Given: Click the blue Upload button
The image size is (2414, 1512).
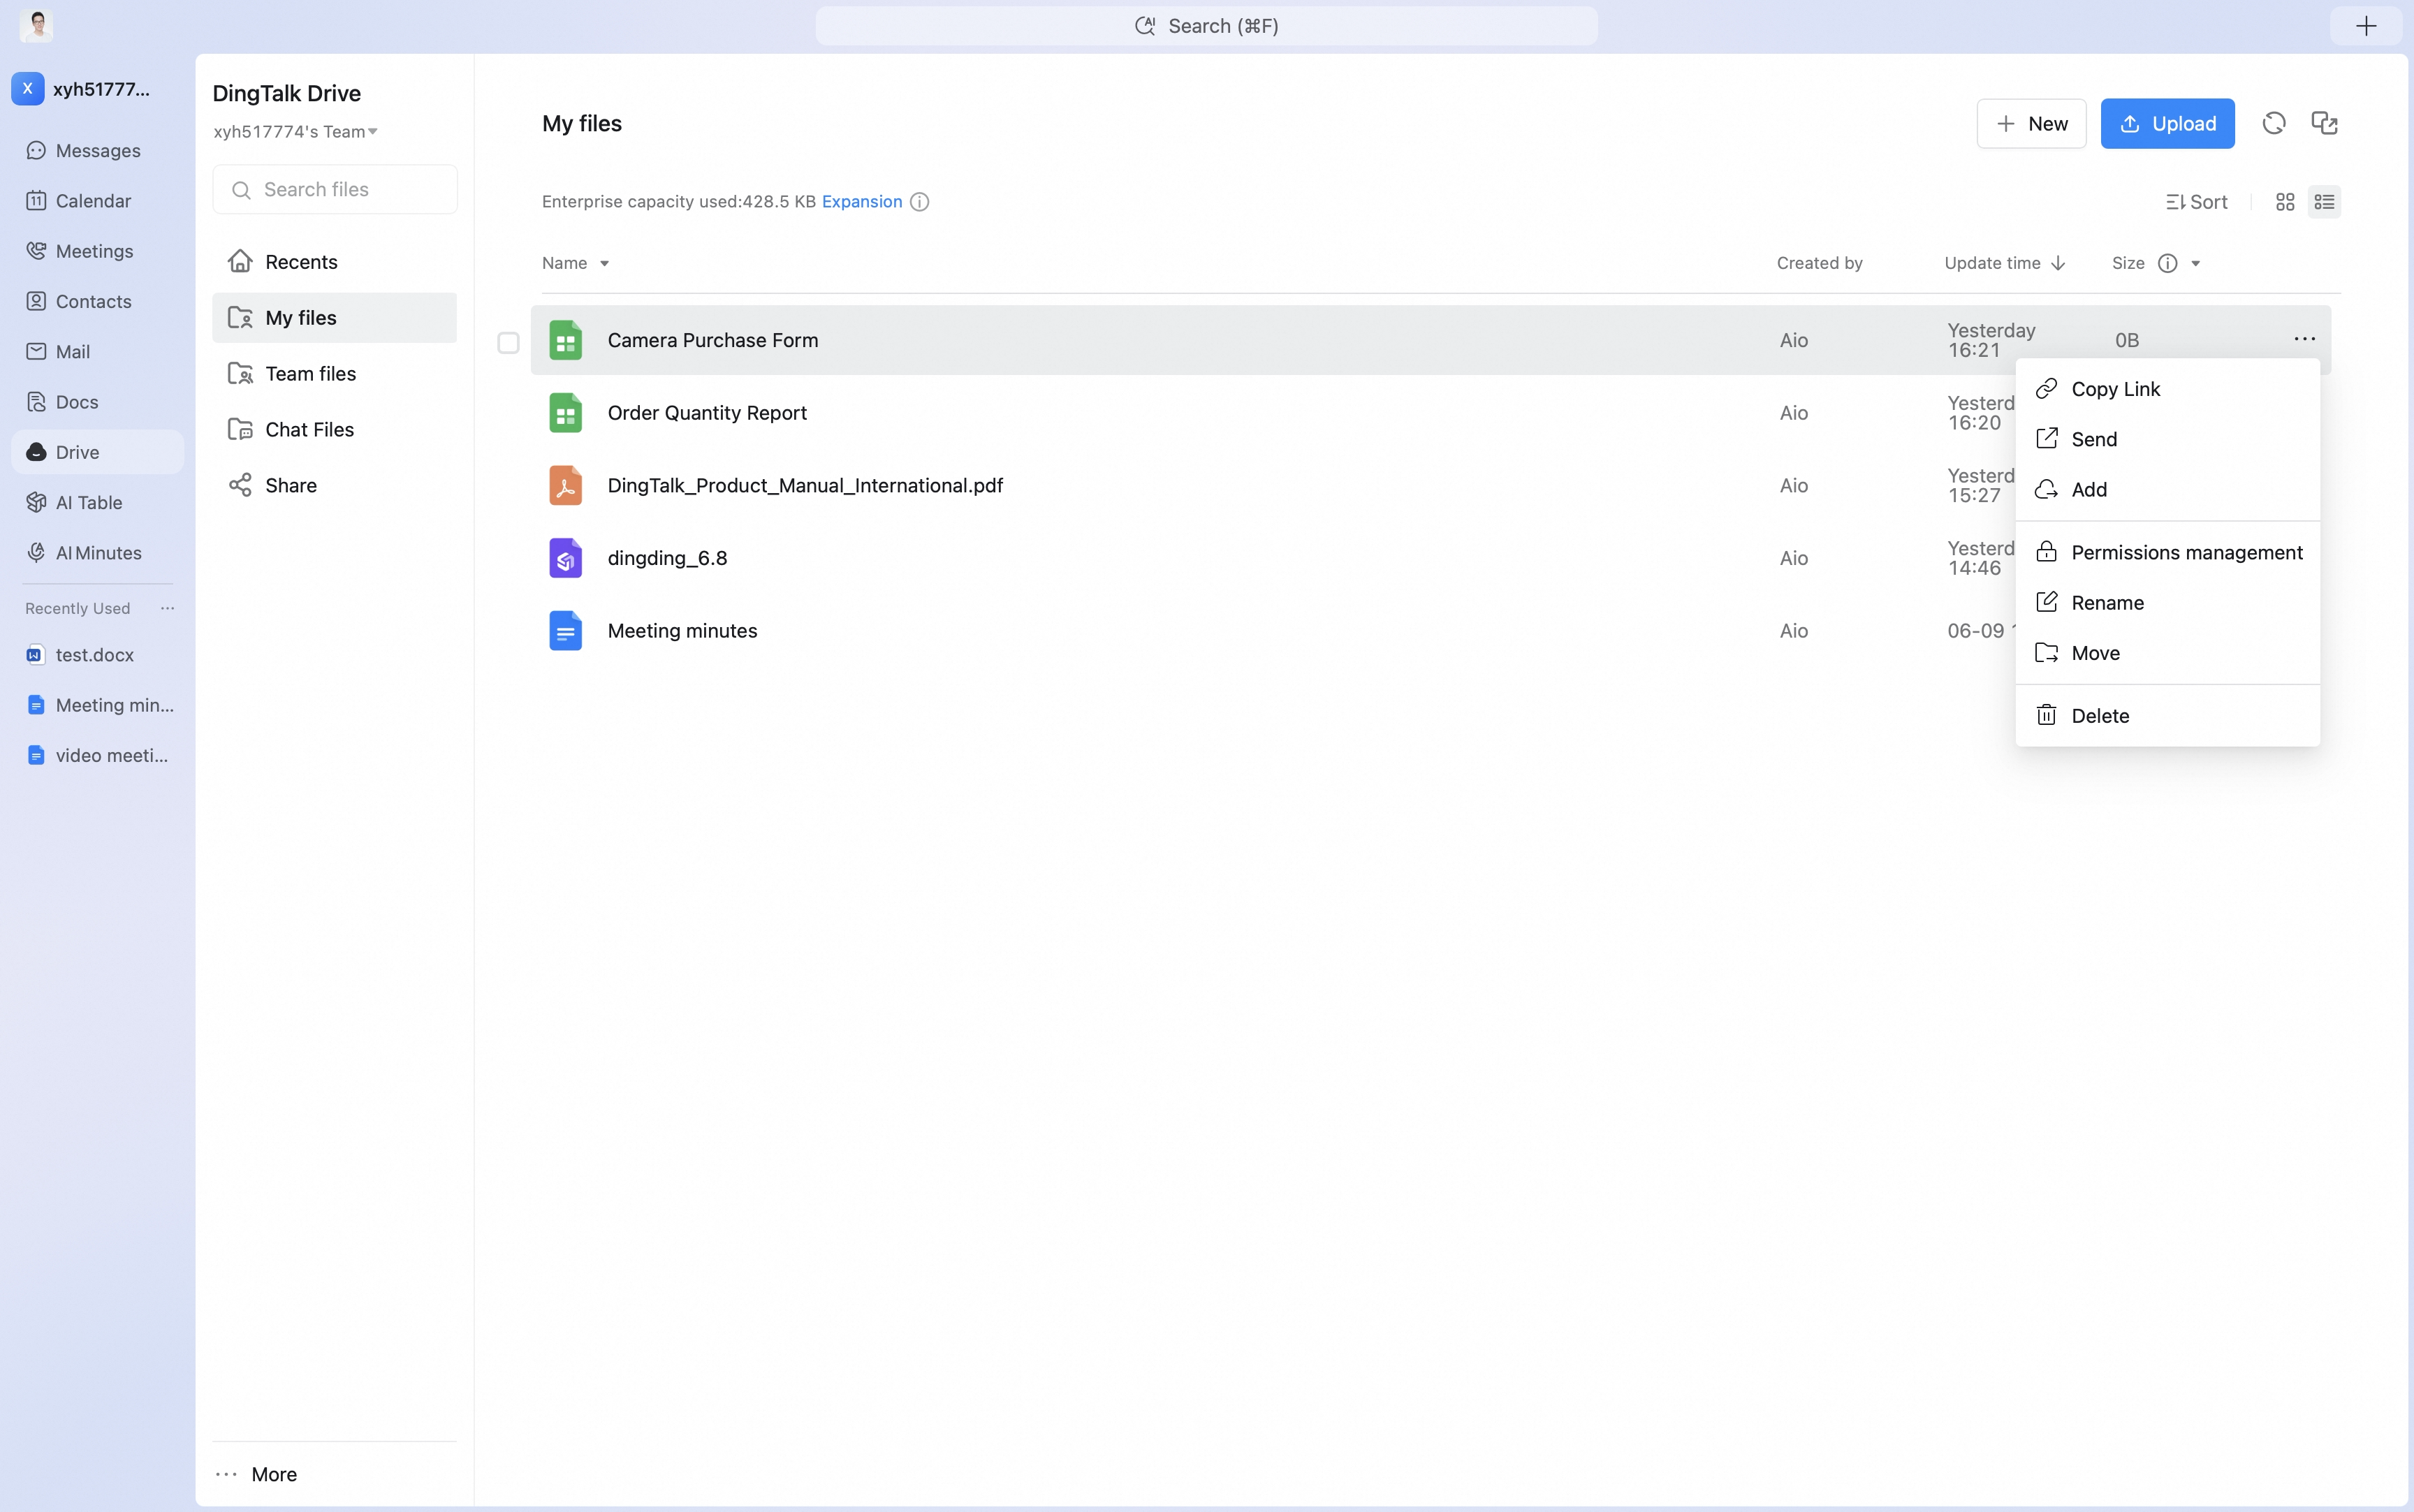Looking at the screenshot, I should coord(2167,123).
